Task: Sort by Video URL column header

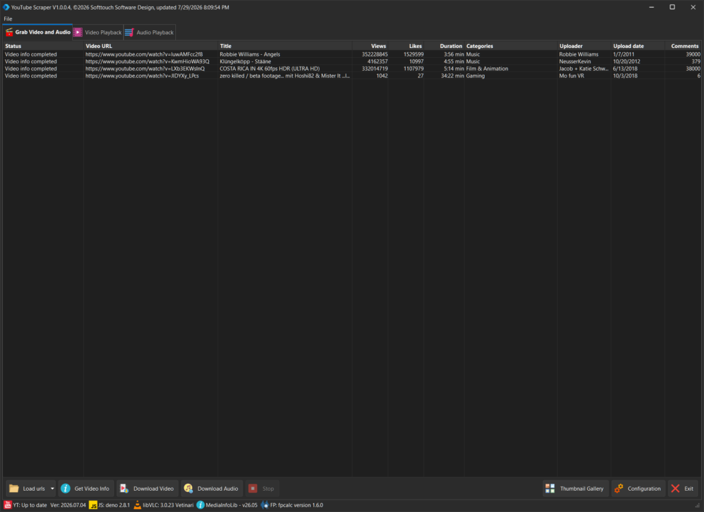Action: [x=151, y=46]
